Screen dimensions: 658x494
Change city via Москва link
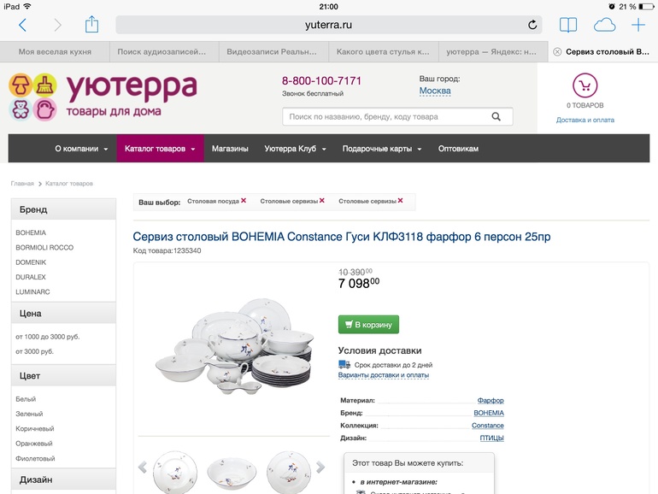pyautogui.click(x=435, y=91)
